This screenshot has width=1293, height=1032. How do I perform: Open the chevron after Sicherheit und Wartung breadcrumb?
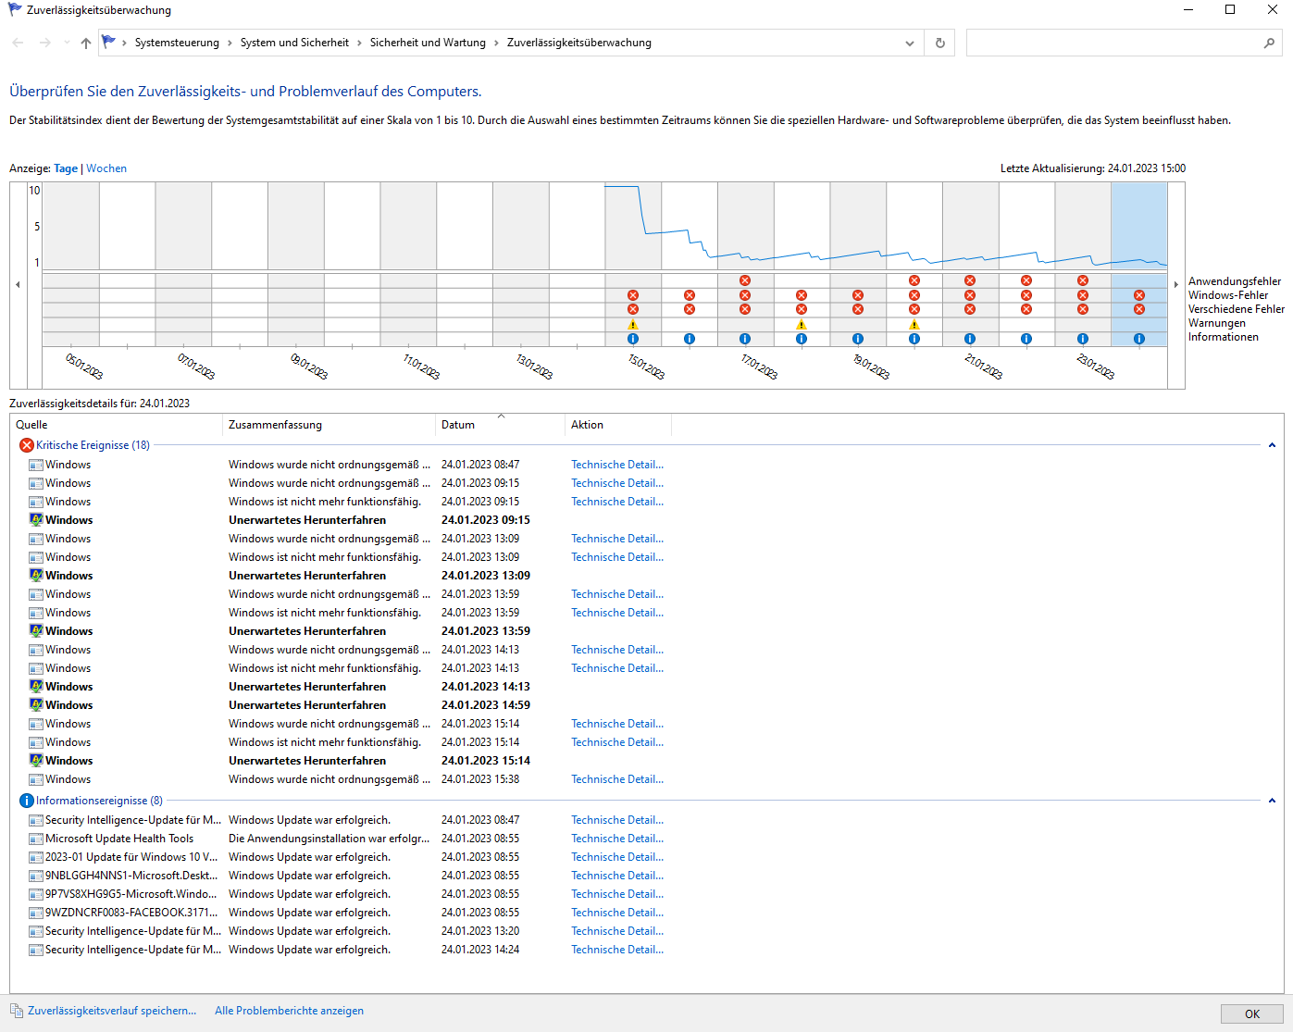coord(496,43)
